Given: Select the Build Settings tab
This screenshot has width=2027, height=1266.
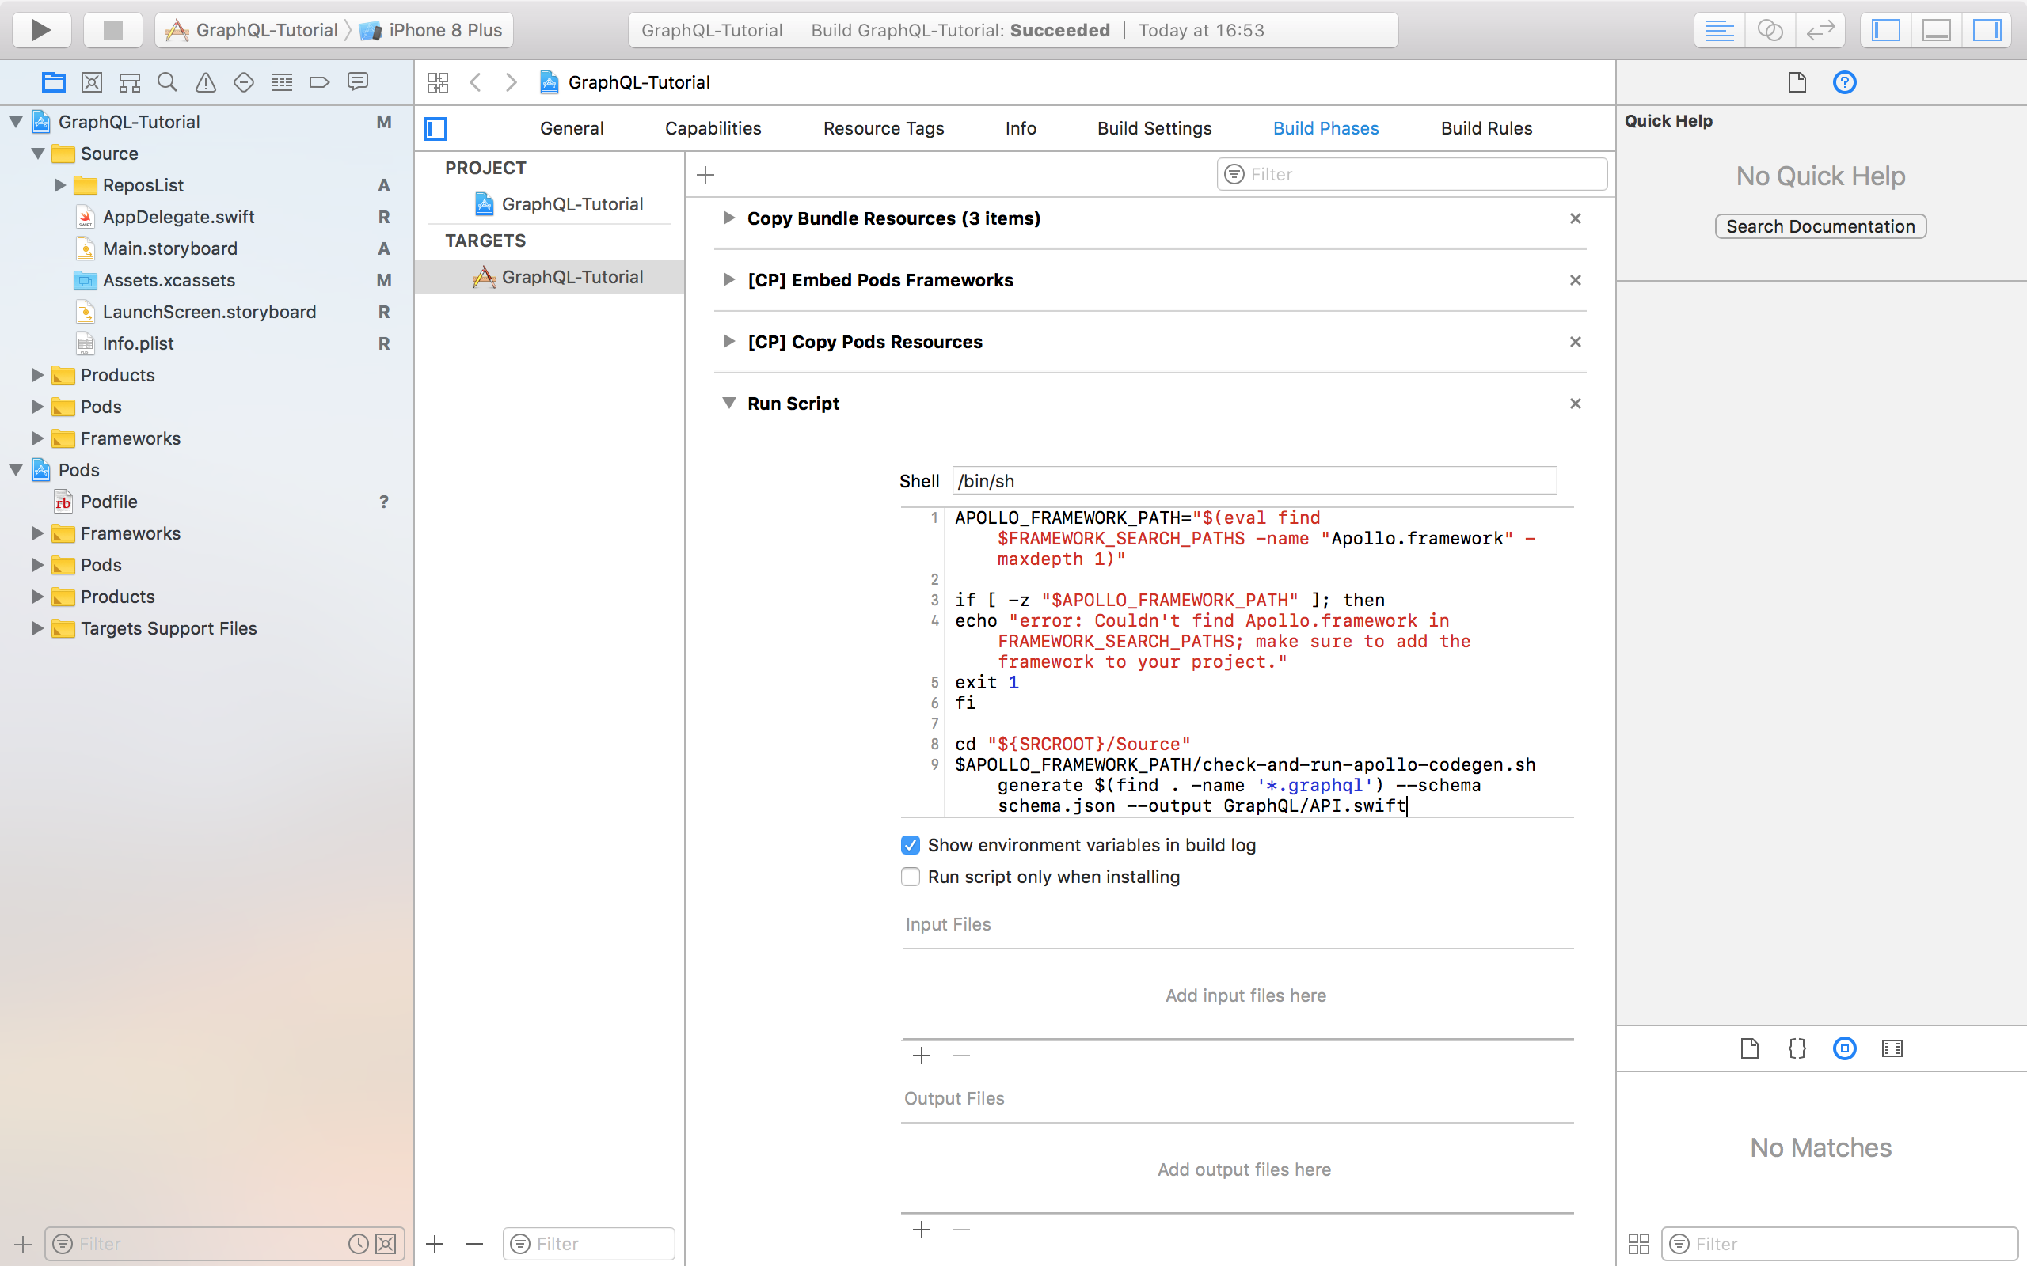Looking at the screenshot, I should [1154, 127].
